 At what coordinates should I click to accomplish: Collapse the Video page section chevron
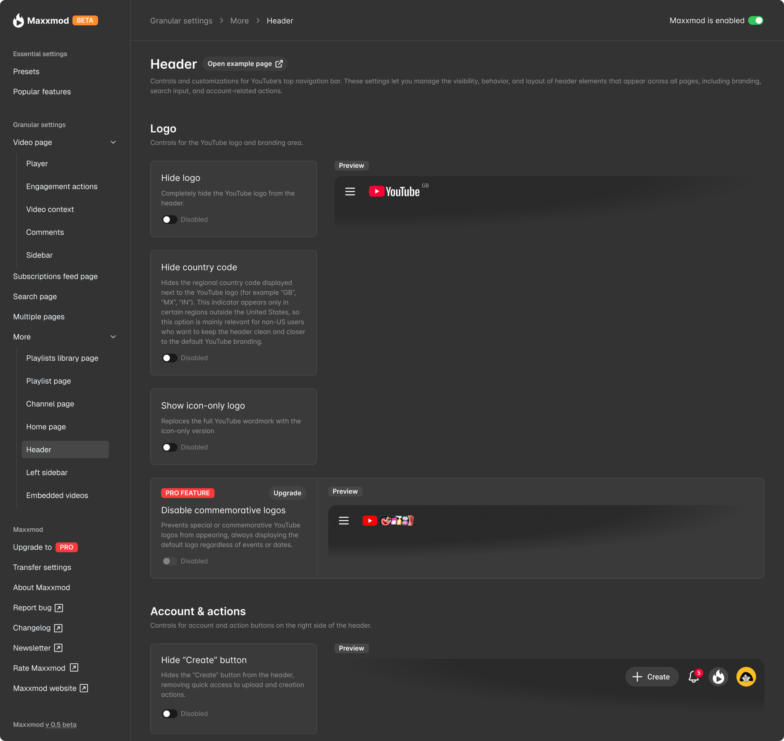point(113,142)
